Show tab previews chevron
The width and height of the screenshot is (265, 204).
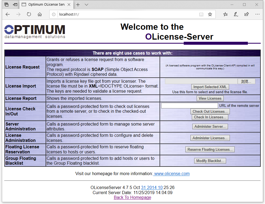tap(86, 5)
